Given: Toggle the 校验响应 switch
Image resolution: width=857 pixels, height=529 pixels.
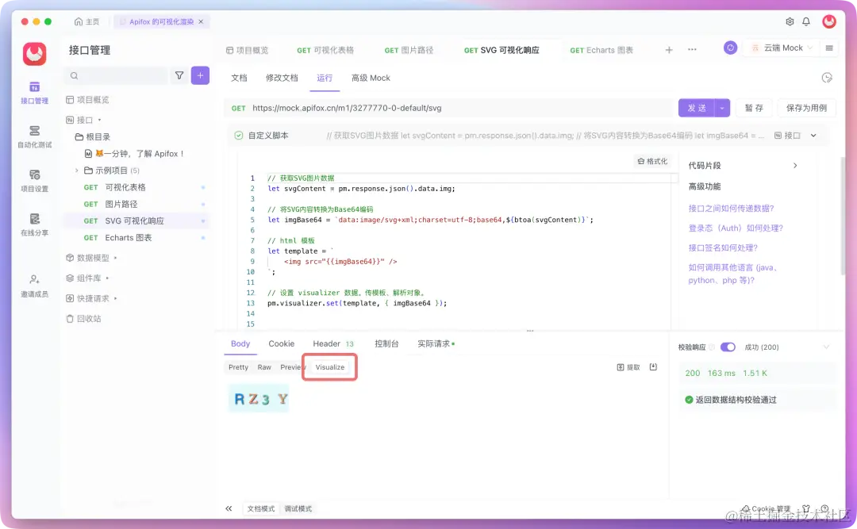Looking at the screenshot, I should pos(728,347).
